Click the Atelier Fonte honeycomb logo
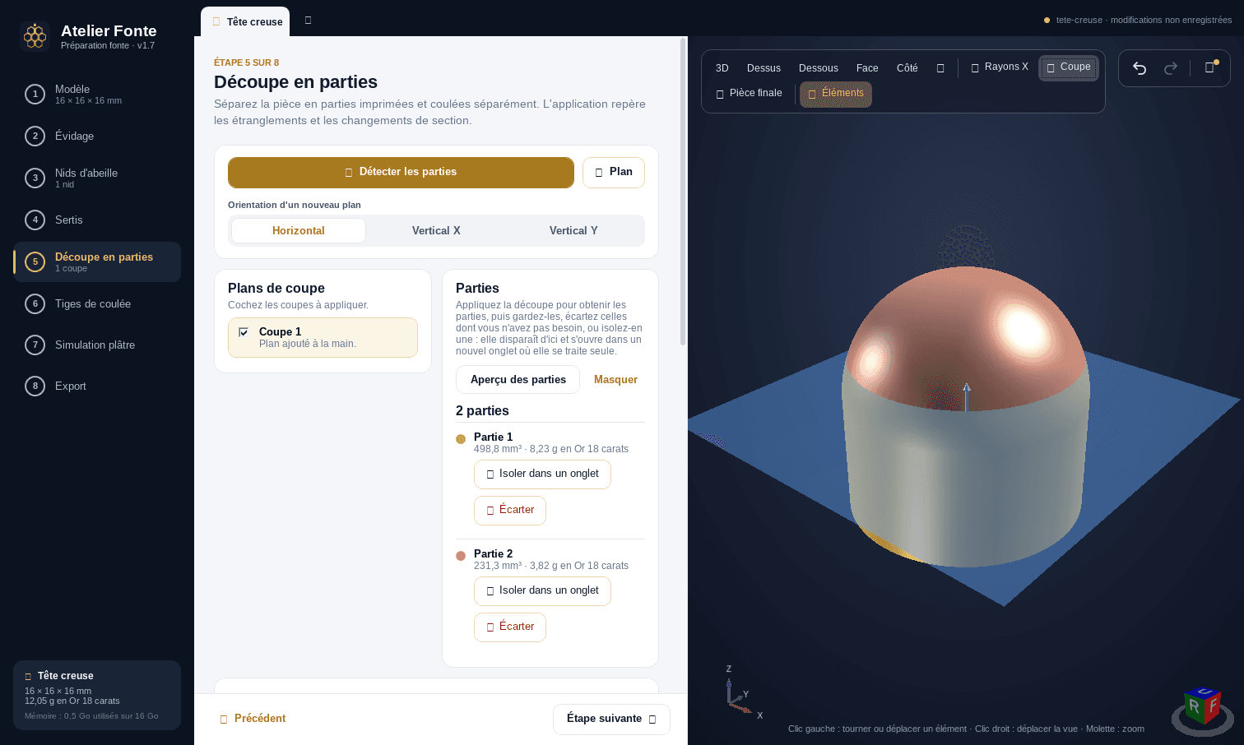Viewport: 1244px width, 745px height. 35,36
